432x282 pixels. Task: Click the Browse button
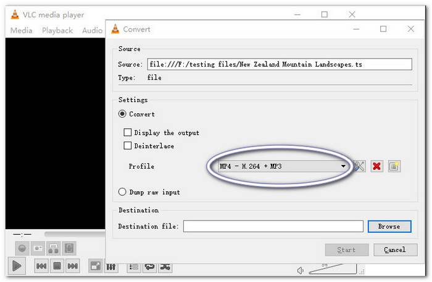[x=389, y=227]
